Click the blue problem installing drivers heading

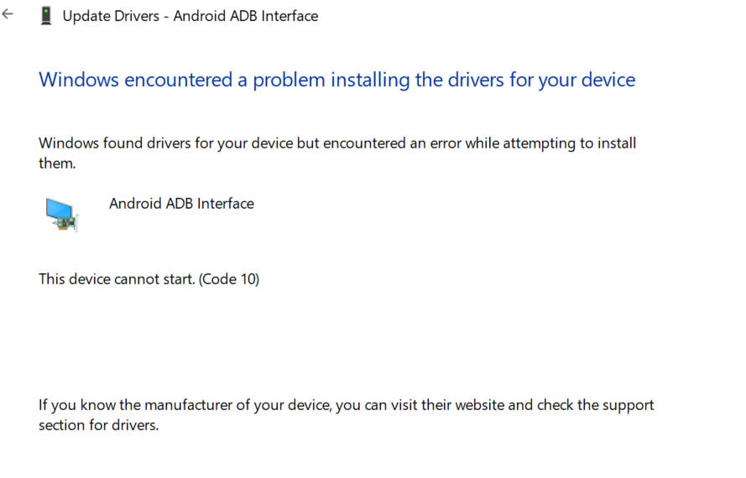click(336, 81)
